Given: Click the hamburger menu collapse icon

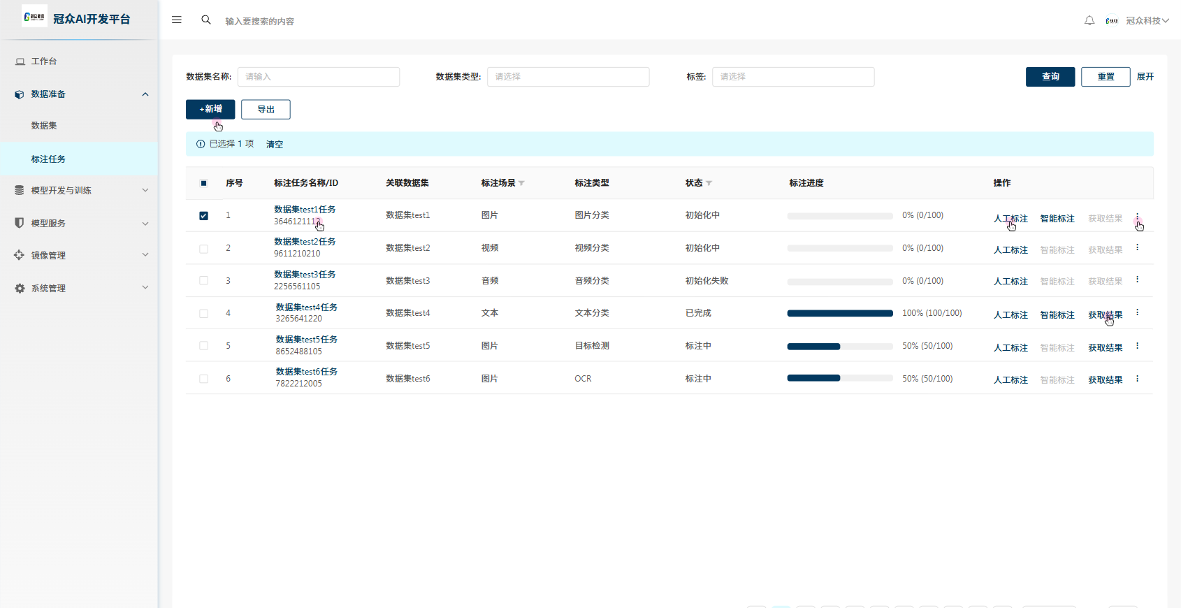Looking at the screenshot, I should click(x=177, y=20).
